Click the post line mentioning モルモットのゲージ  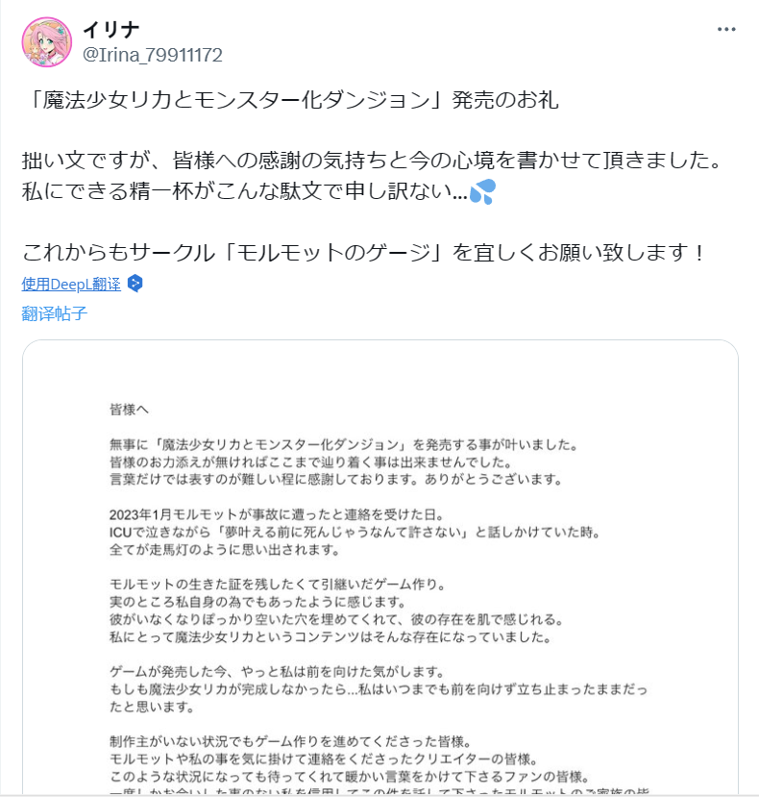(x=365, y=253)
